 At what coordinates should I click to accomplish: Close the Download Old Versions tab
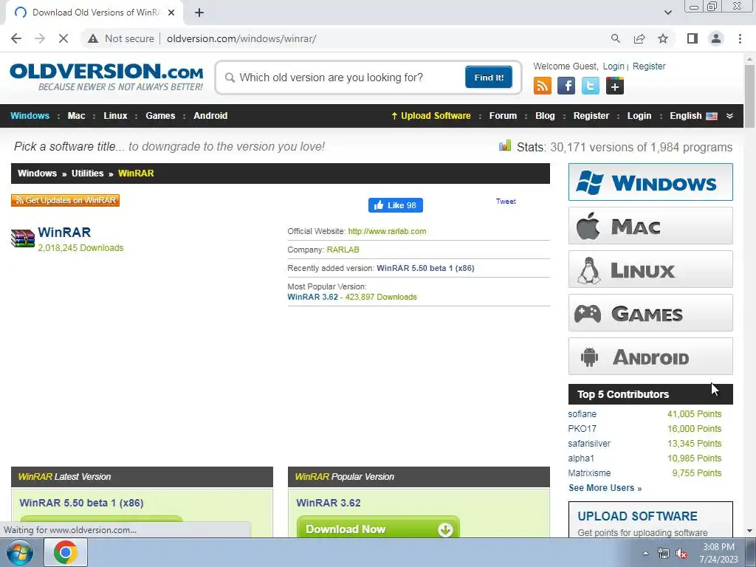(x=171, y=13)
